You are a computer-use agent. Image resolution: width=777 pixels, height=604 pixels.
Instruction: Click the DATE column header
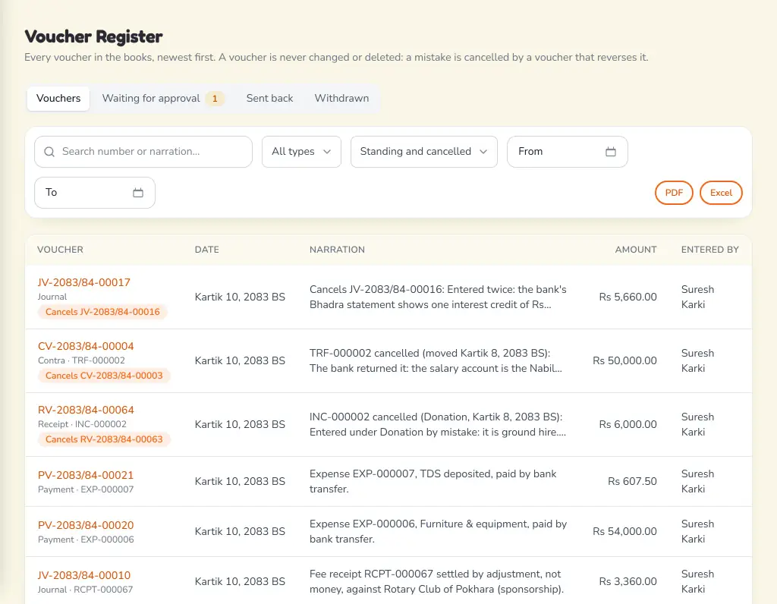pyautogui.click(x=206, y=250)
